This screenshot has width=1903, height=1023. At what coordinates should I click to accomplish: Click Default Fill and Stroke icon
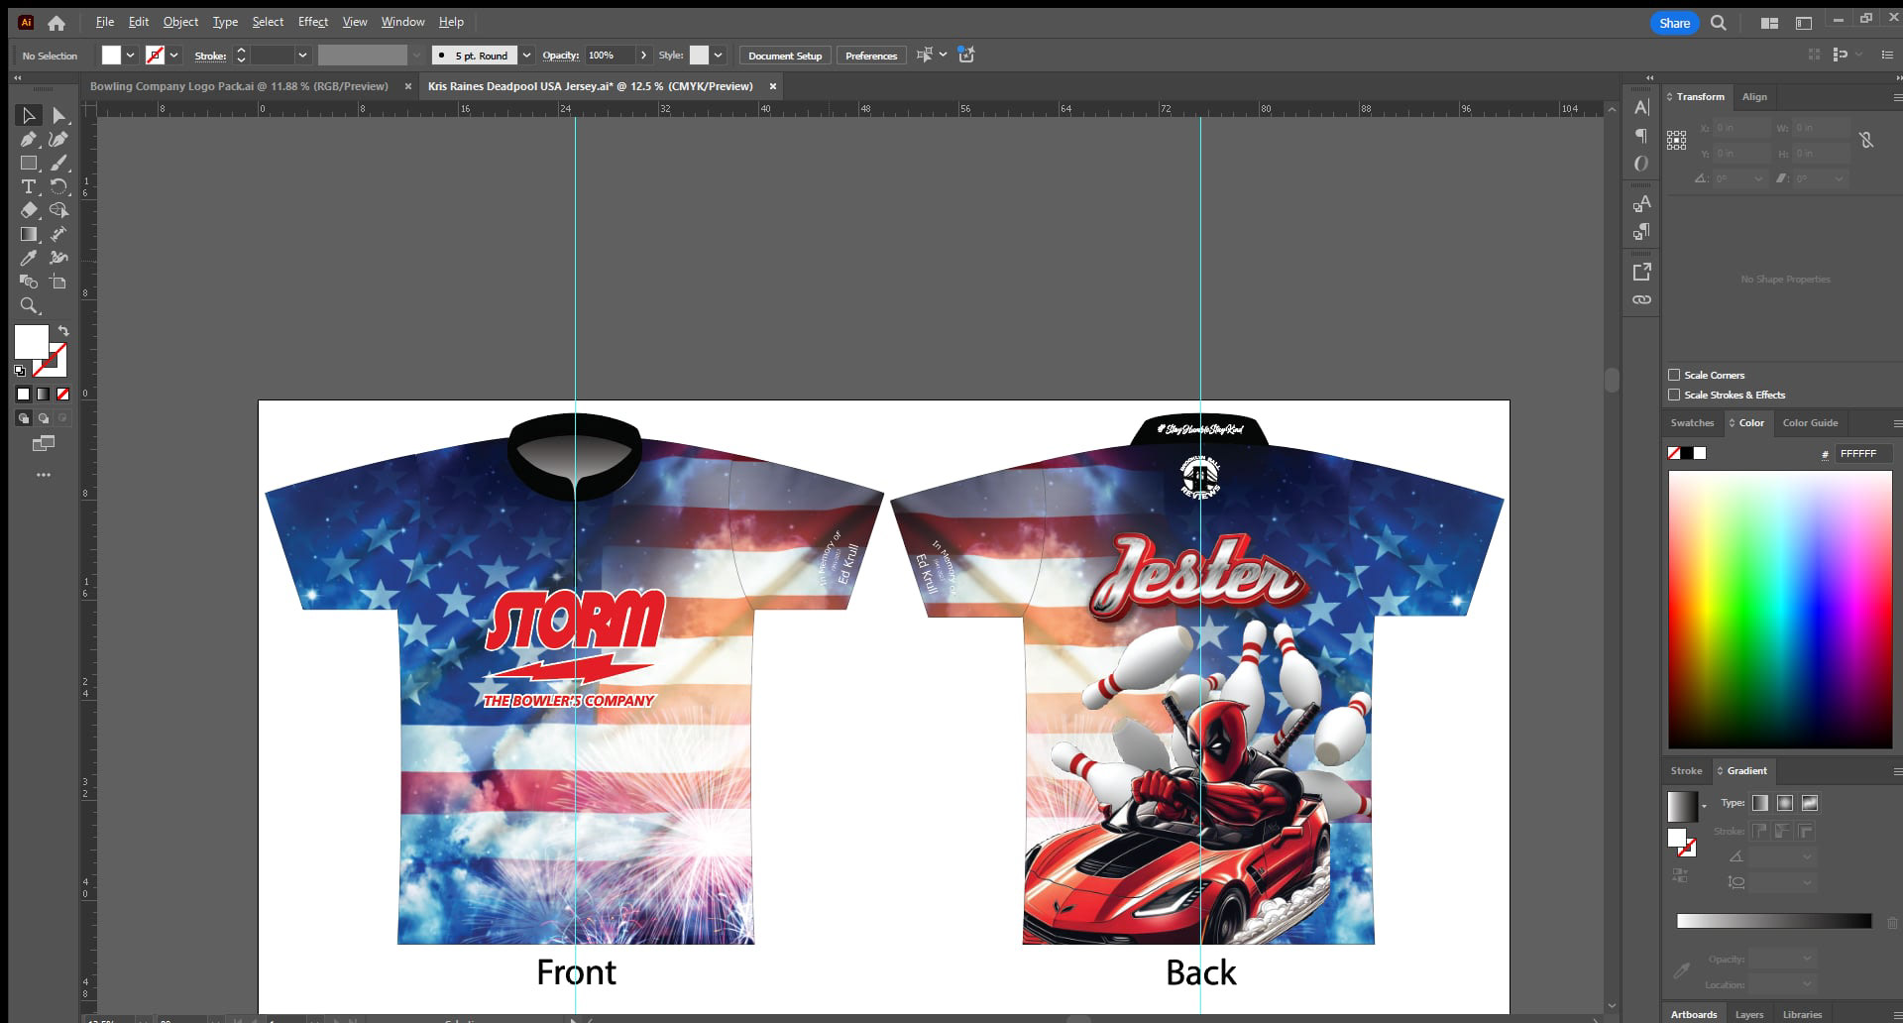[20, 371]
